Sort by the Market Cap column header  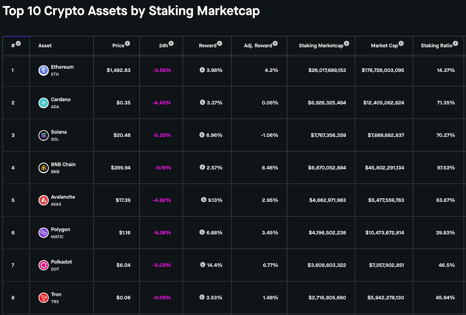(x=384, y=46)
